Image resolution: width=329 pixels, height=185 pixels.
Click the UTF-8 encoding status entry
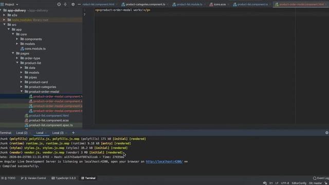[x=285, y=183]
